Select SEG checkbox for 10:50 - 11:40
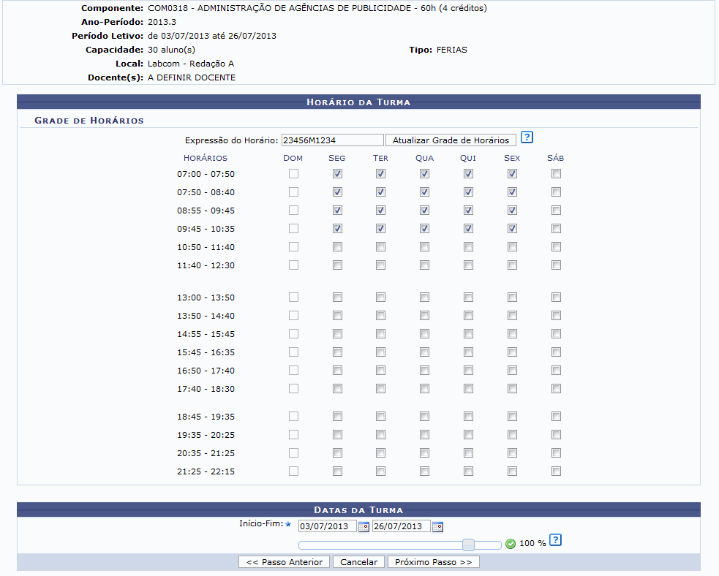This screenshot has width=719, height=576. click(337, 247)
